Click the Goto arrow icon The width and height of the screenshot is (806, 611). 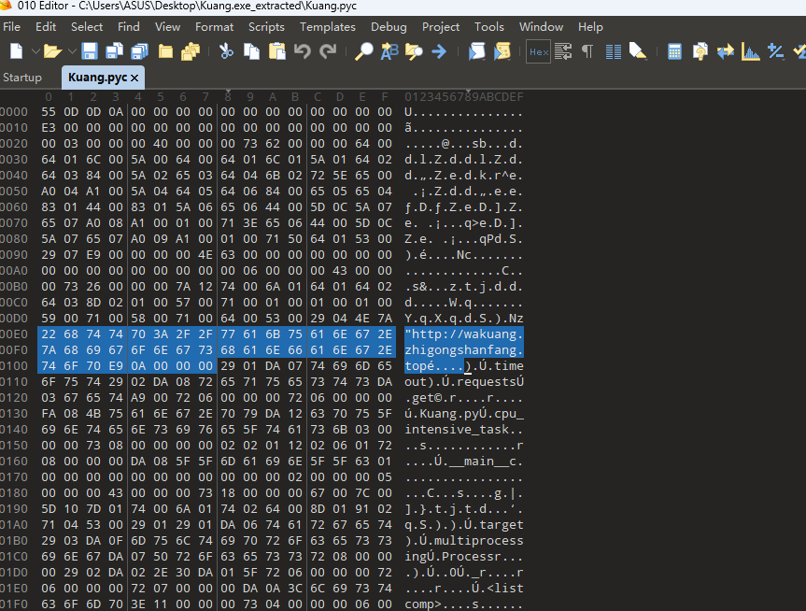tap(439, 51)
